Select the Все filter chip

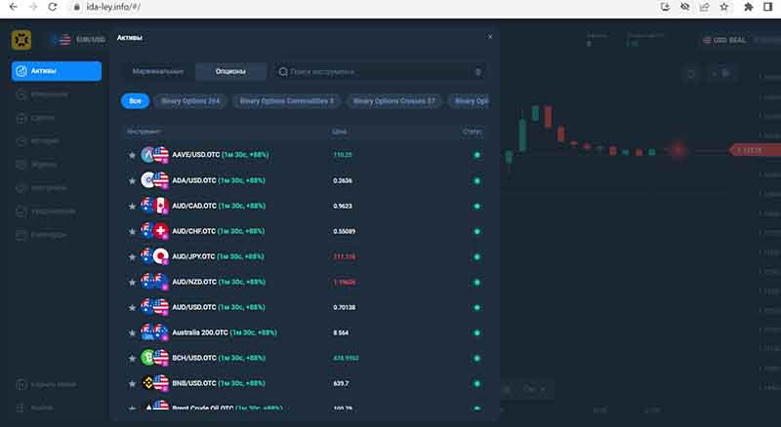click(x=135, y=101)
